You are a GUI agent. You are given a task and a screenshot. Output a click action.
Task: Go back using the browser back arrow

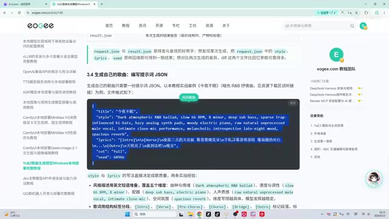[5, 13]
